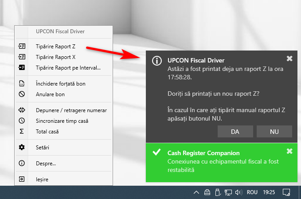Click the Tipărire Raport X icon
301x199 pixels.
point(22,57)
